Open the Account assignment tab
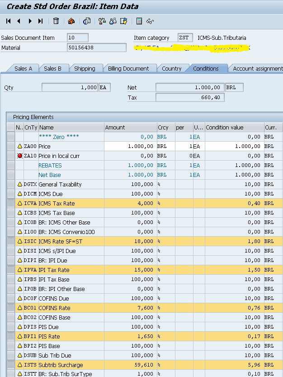Viewport: 283px width, 377px height. (257, 68)
